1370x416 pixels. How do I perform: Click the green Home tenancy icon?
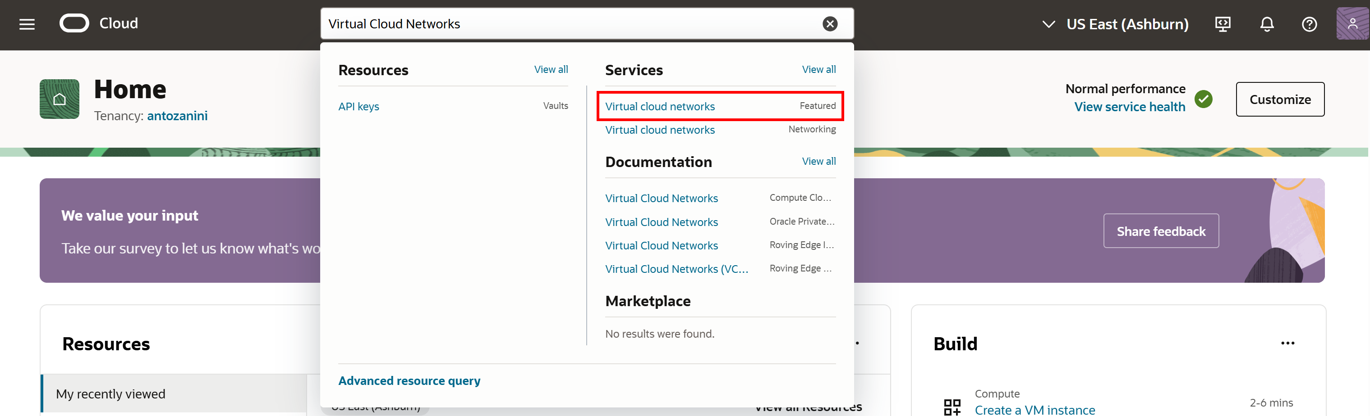point(60,99)
